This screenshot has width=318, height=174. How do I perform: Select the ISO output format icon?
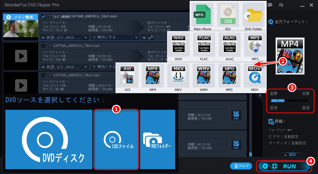tap(228, 15)
